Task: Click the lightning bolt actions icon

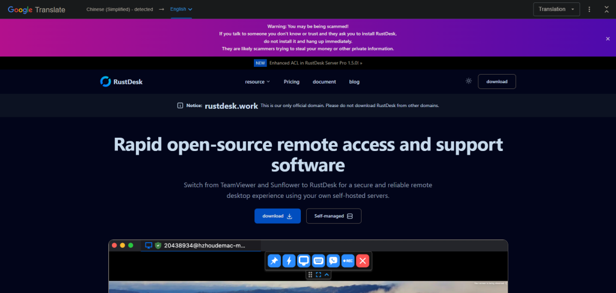Action: [x=289, y=261]
